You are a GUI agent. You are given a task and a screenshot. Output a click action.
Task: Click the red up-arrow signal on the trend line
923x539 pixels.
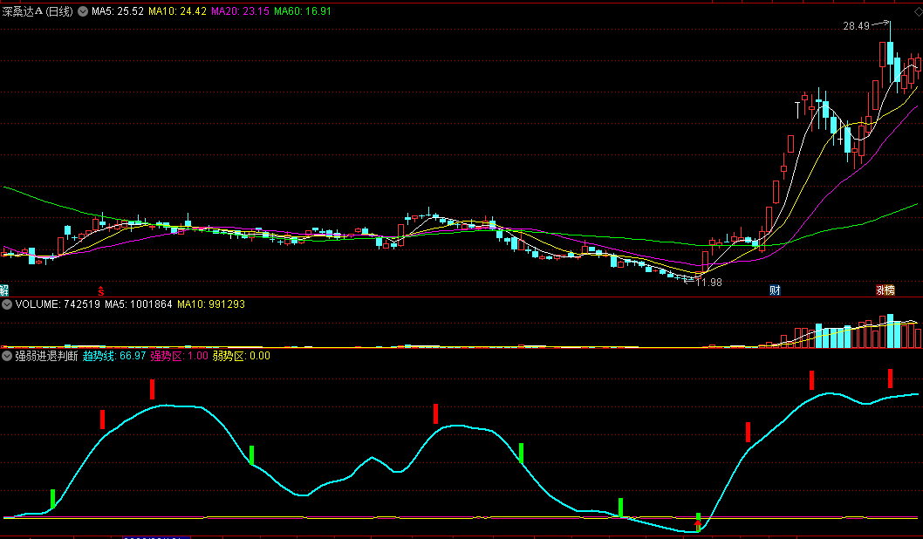[698, 523]
